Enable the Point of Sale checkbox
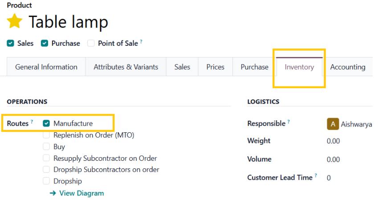 coord(91,43)
